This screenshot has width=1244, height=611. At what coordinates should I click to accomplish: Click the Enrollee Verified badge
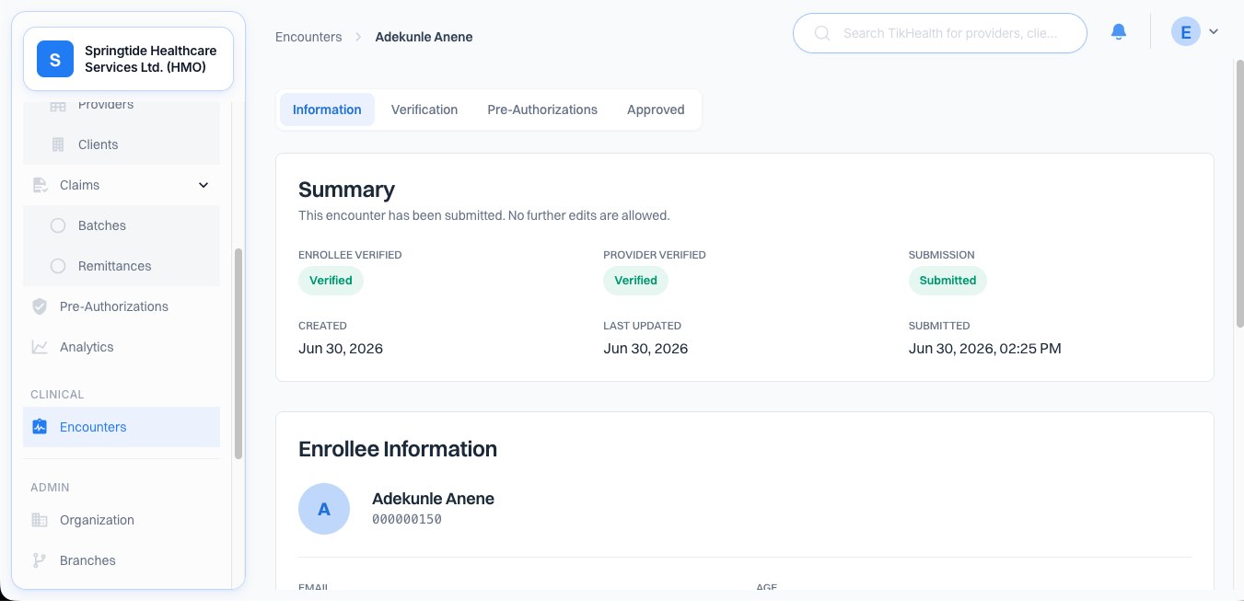331,281
